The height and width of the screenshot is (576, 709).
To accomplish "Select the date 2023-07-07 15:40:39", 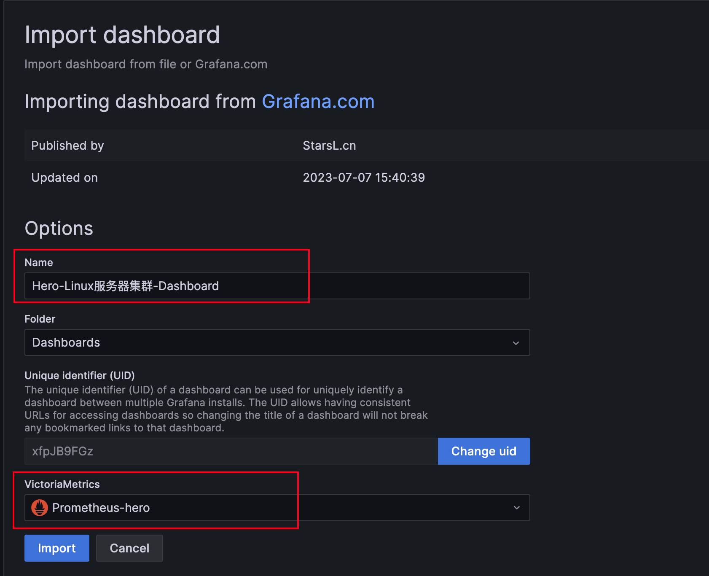I will (364, 178).
